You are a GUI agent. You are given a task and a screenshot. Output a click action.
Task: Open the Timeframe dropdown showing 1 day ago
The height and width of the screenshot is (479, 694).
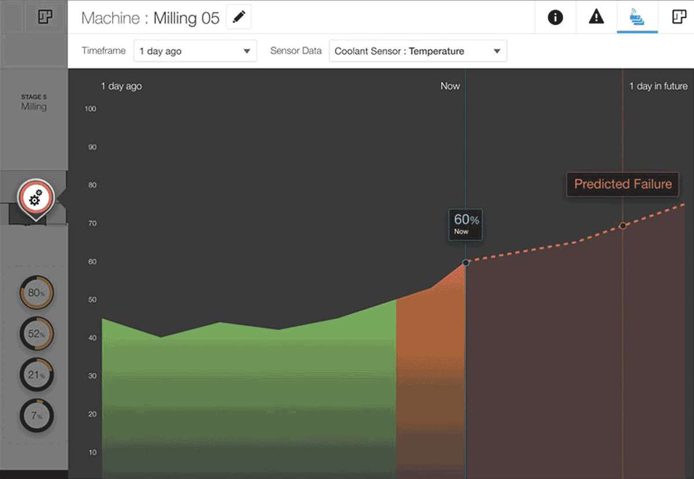[195, 51]
